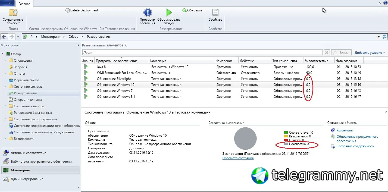Expand the Безопасность tree node
Screen dimensions: 388x192
point(5,139)
